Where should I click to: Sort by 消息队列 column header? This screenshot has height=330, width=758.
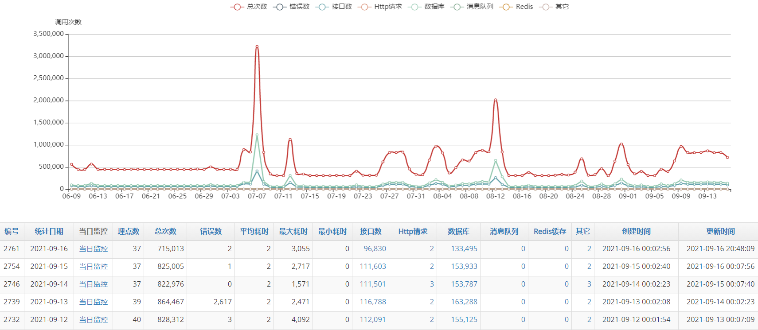click(504, 231)
